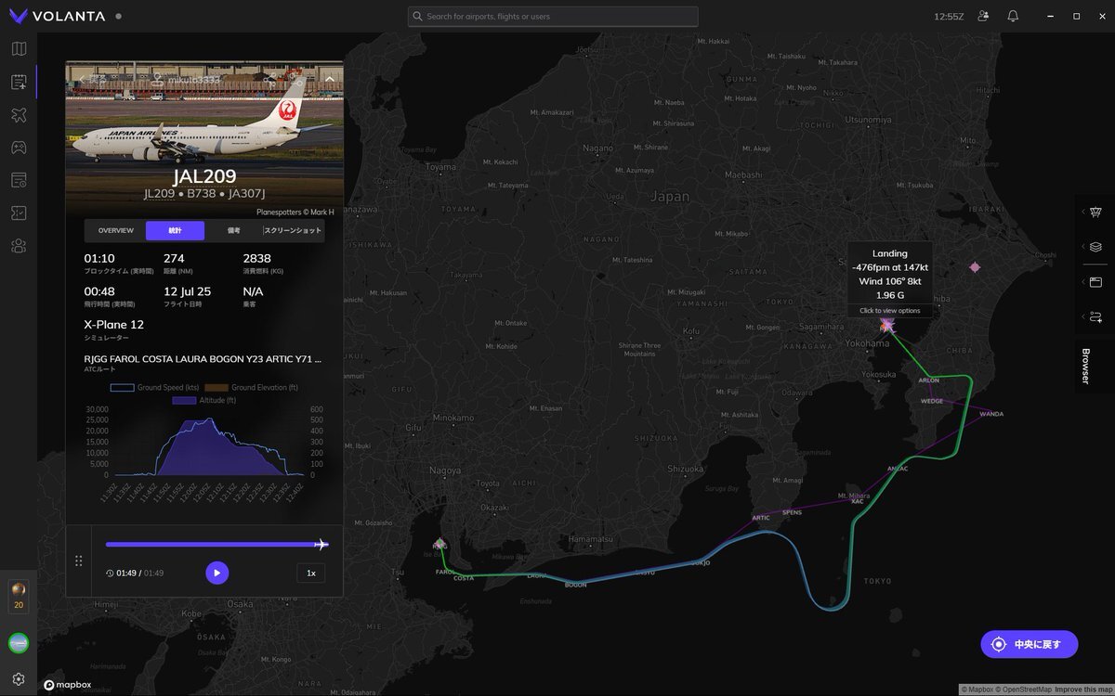Click the pink diamond airport marker near Chiba

click(x=975, y=267)
